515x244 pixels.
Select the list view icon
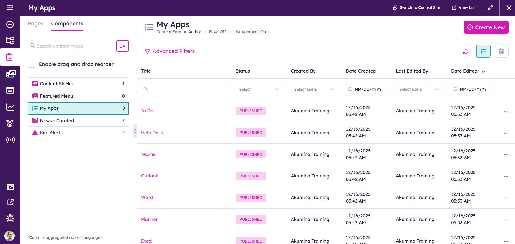[483, 51]
